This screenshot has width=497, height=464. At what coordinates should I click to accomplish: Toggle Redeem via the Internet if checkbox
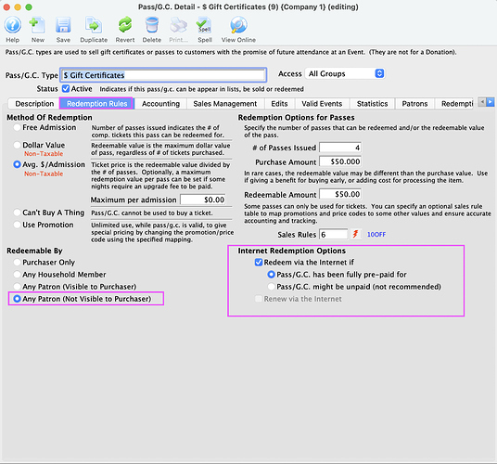(x=259, y=263)
